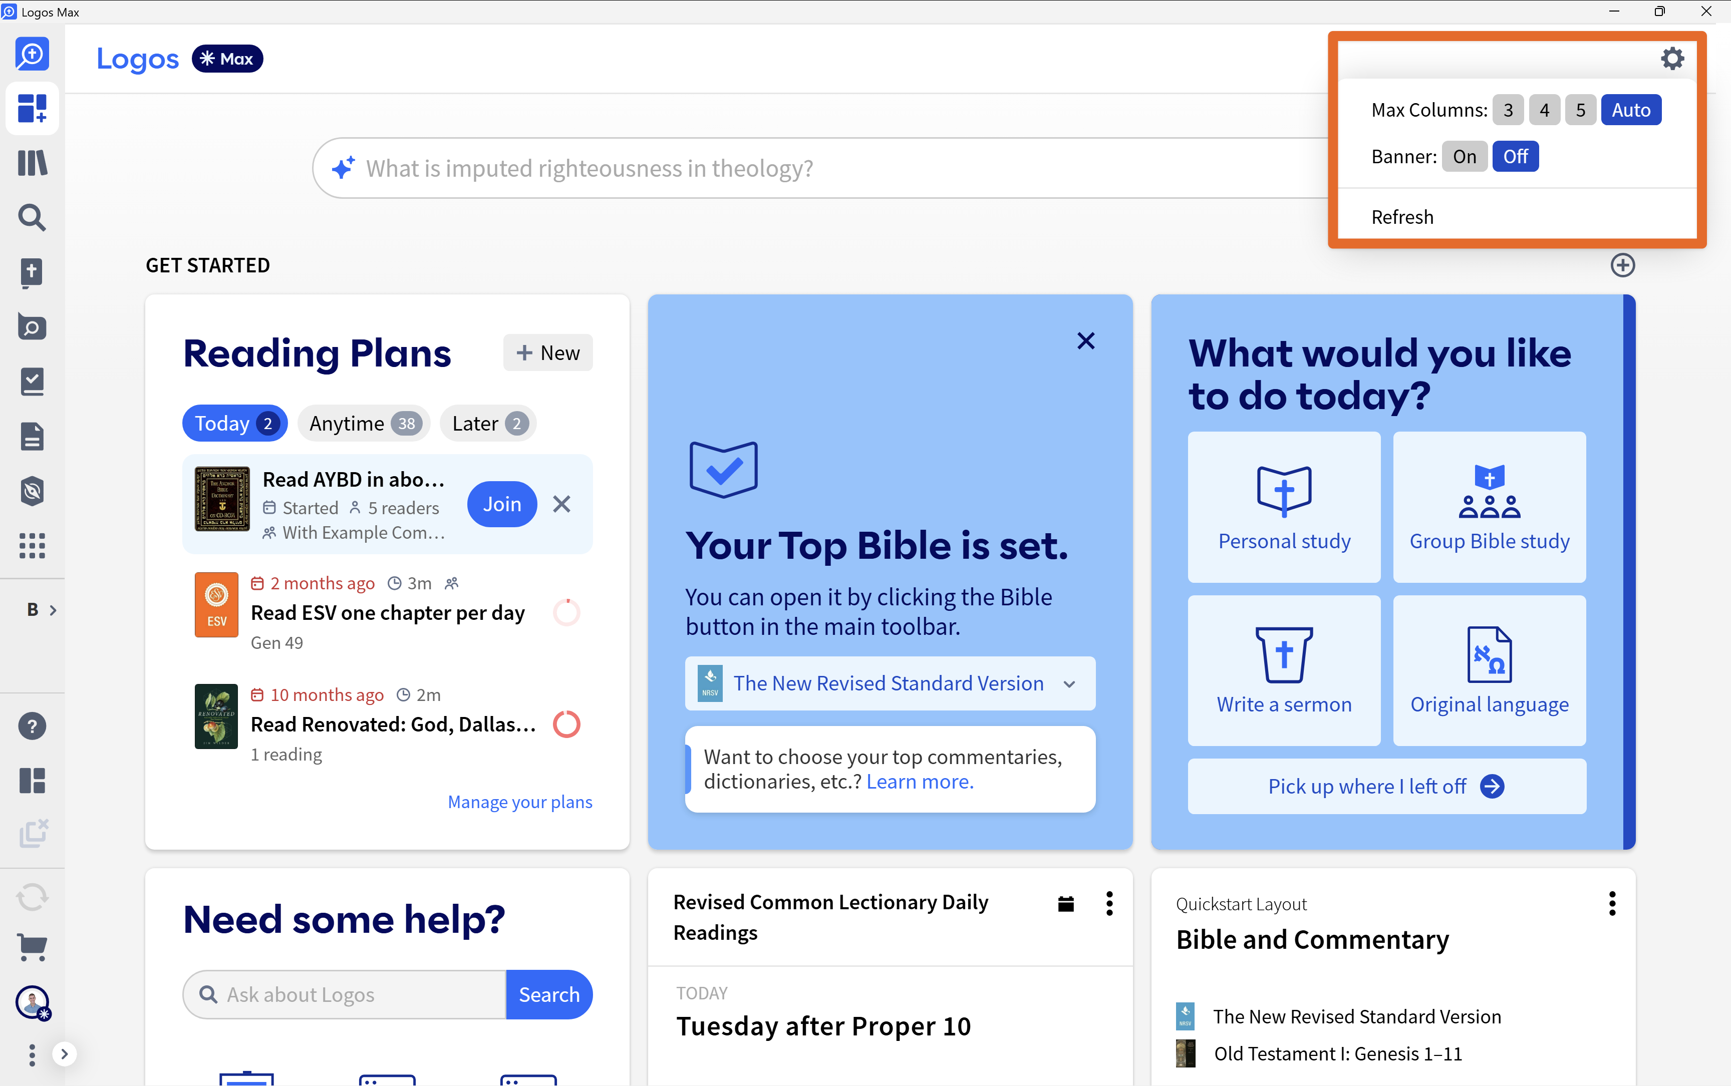1731x1086 pixels.
Task: Open the Tools shield icon
Action: (33, 491)
